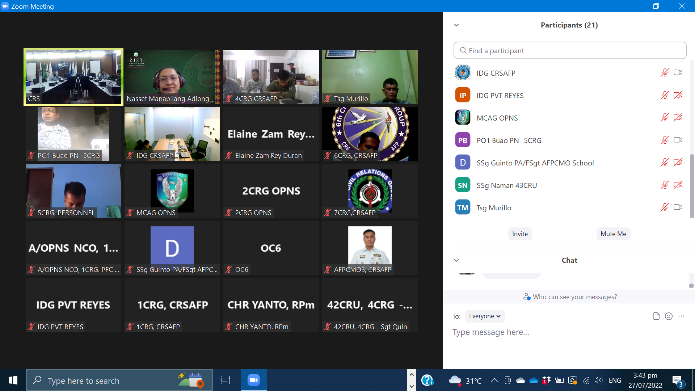Click the file attachment icon in chat
This screenshot has width=695, height=391.
[x=656, y=316]
